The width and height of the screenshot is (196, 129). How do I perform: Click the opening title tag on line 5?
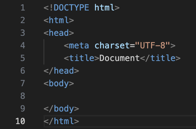[x=81, y=58]
